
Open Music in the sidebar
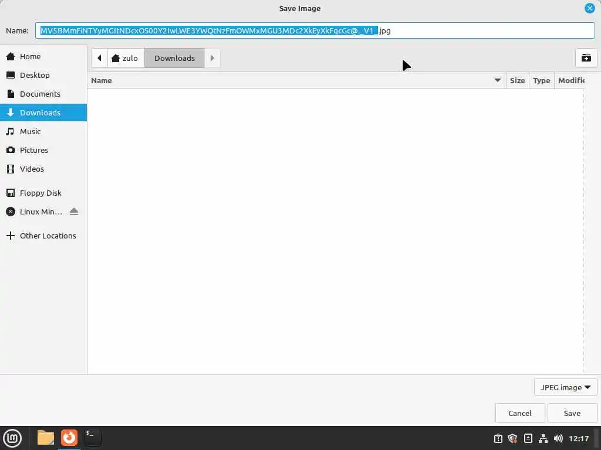tap(43, 132)
